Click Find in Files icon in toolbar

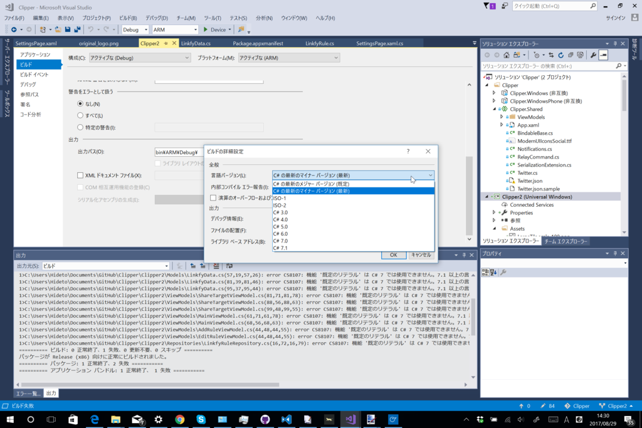pyautogui.click(x=241, y=29)
